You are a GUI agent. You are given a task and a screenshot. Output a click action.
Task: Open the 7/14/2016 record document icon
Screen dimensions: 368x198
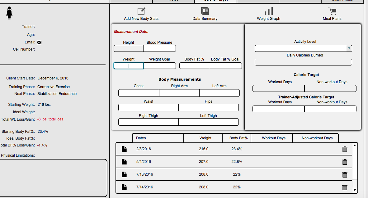124,187
